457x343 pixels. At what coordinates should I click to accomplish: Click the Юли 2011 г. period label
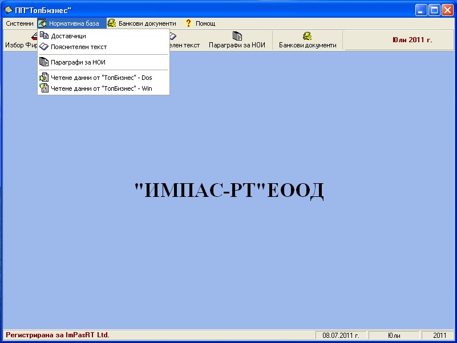pyautogui.click(x=412, y=40)
